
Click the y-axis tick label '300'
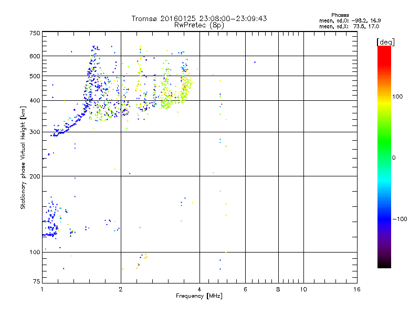(35, 132)
